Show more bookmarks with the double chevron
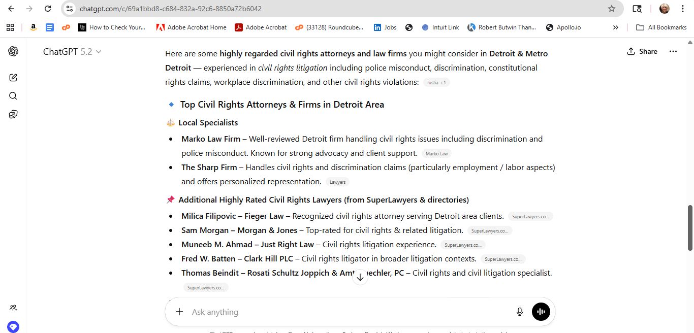 coord(616,27)
